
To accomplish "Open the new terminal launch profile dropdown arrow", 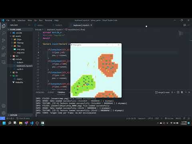I will (174, 92).
